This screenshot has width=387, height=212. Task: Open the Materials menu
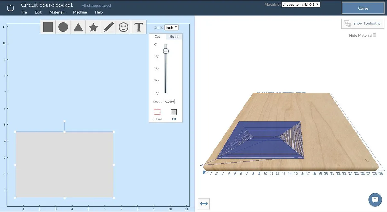coord(57,12)
